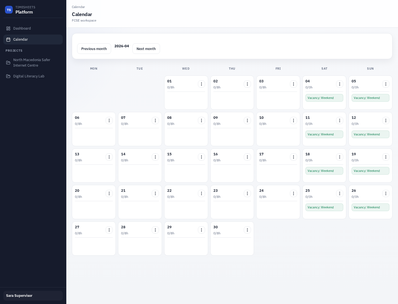Image resolution: width=398 pixels, height=304 pixels.
Task: Click the 0/8h hours progress bar on April 01
Action: (186, 91)
